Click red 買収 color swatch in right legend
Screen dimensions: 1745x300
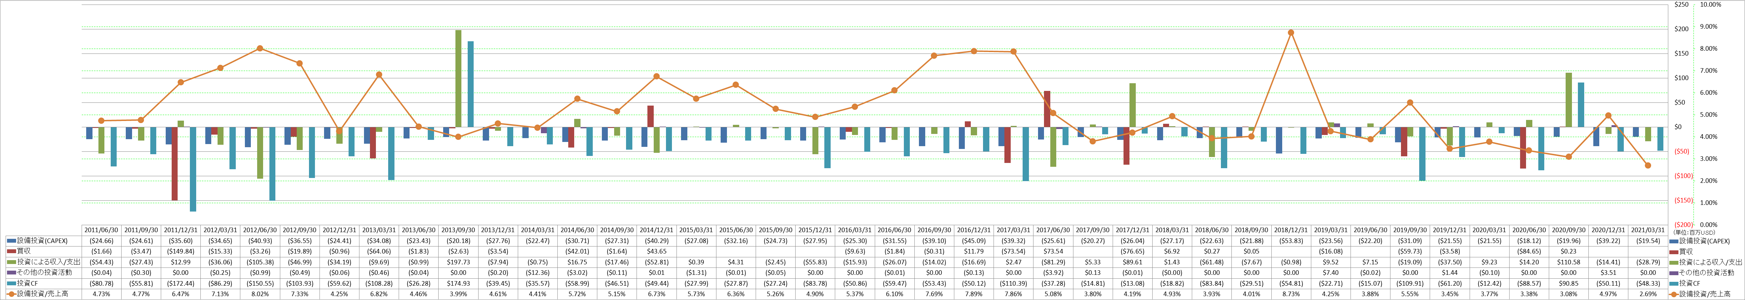click(1674, 251)
